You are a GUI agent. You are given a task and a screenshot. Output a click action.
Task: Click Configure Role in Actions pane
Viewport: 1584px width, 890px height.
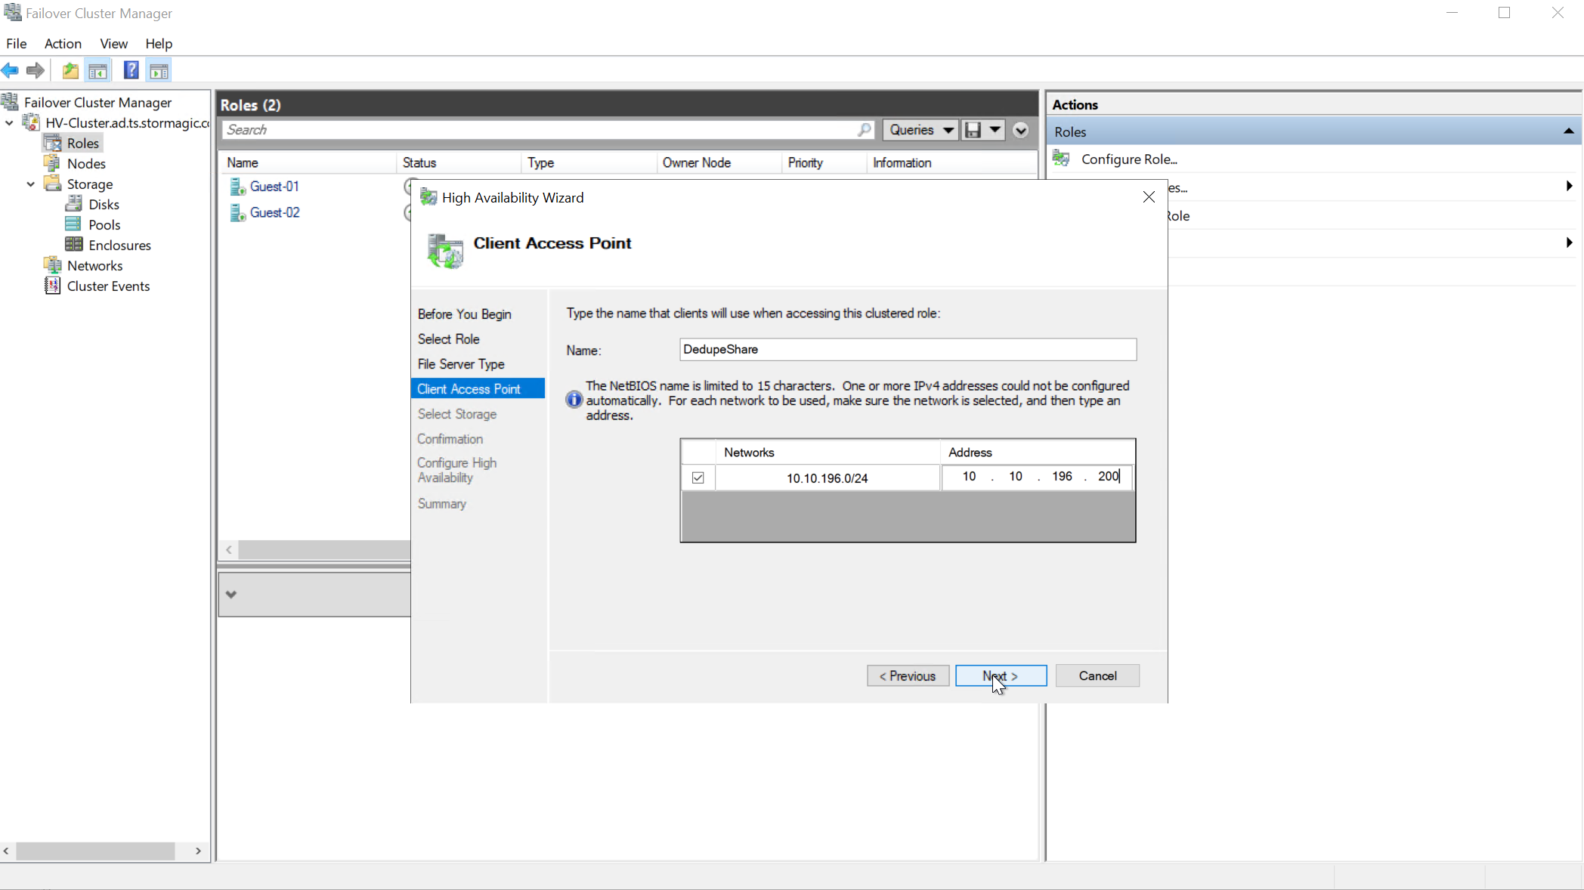(1129, 159)
